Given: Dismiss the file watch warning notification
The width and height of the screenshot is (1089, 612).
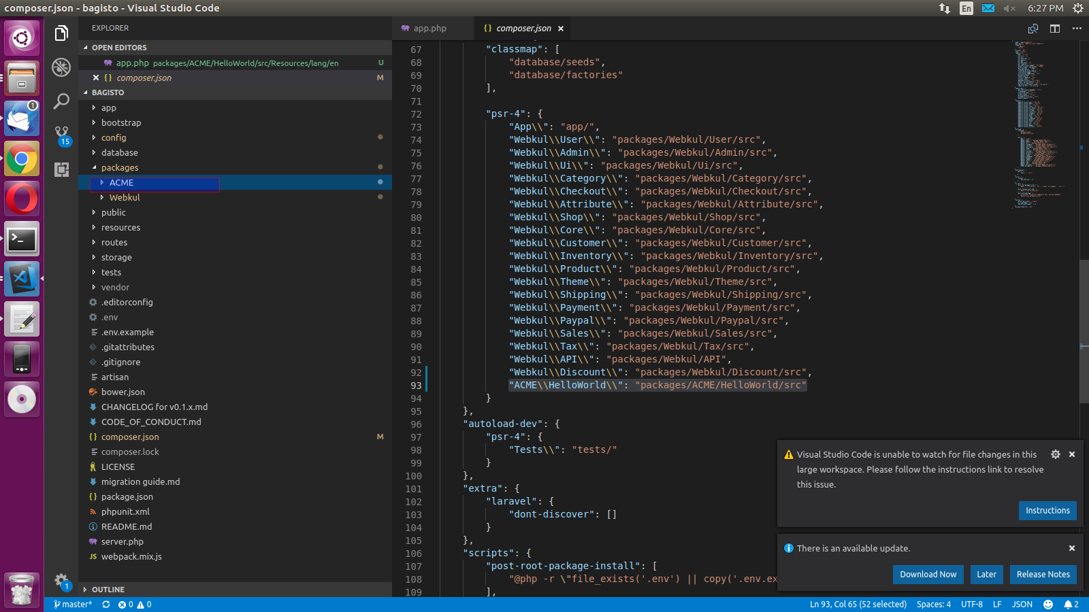Looking at the screenshot, I should point(1072,454).
